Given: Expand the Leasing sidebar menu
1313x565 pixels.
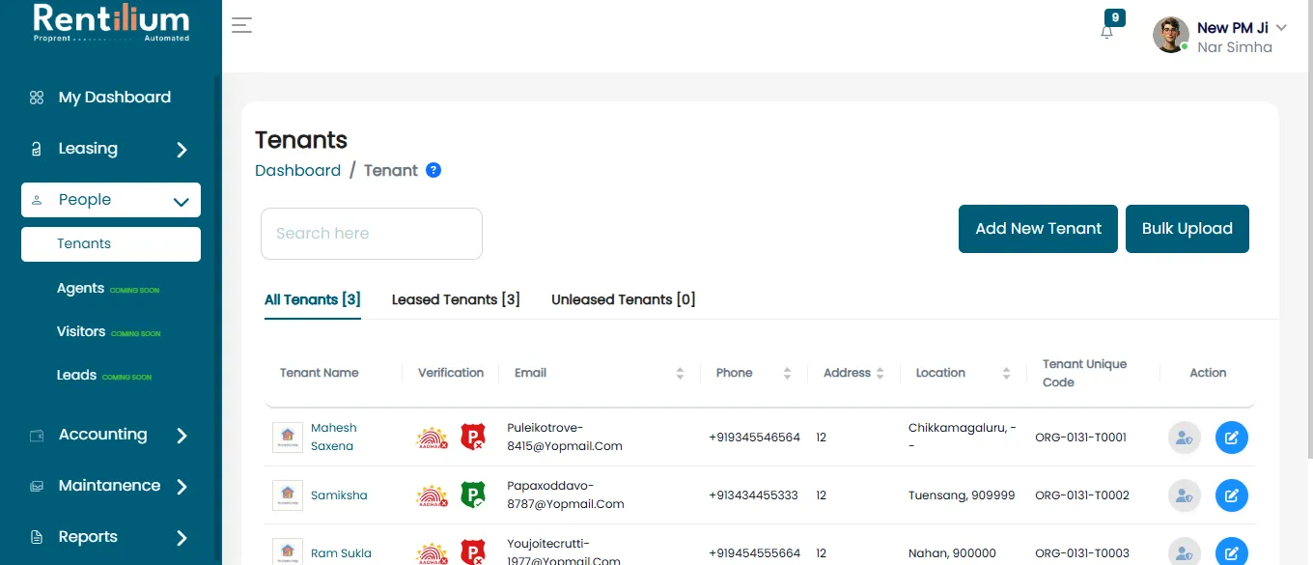Looking at the screenshot, I should point(111,149).
